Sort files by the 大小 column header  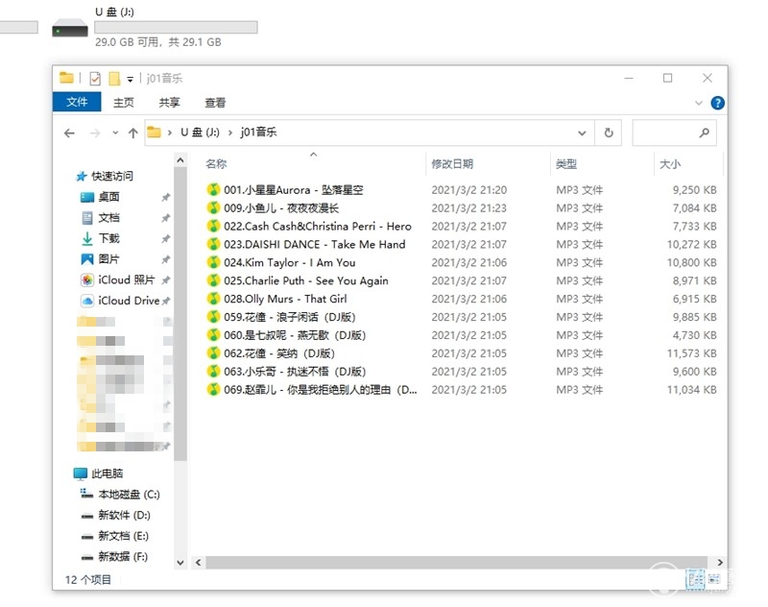click(x=670, y=164)
